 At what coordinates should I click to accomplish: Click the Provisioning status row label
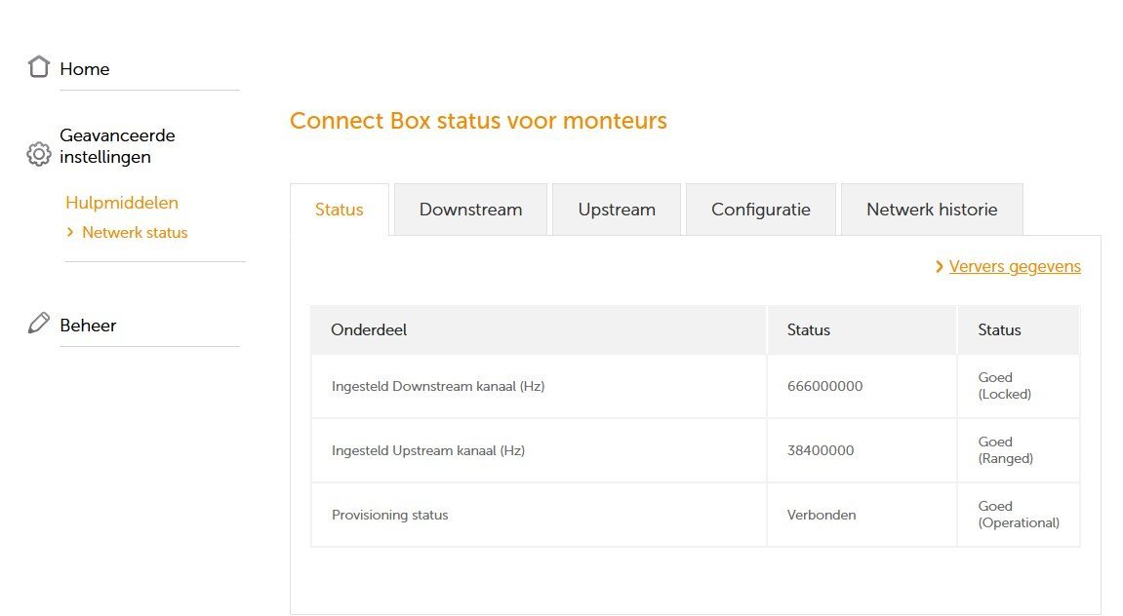(x=390, y=515)
